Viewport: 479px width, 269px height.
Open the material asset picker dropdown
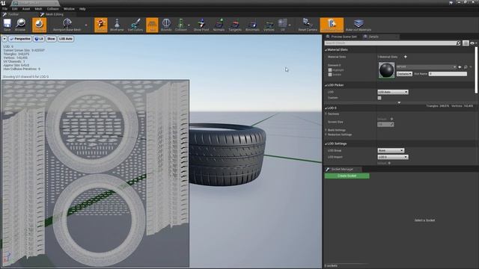426,67
